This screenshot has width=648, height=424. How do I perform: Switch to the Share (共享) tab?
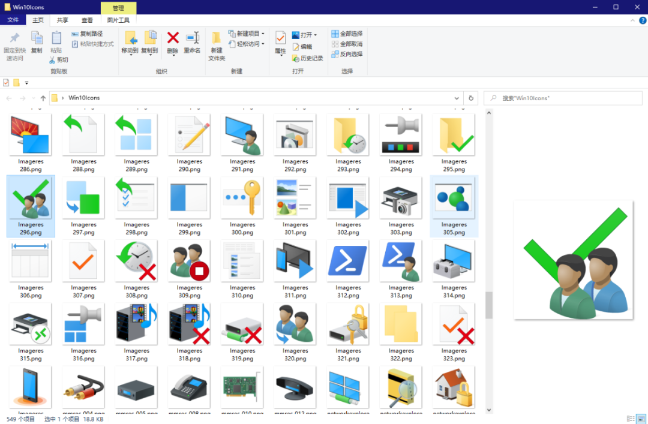(x=62, y=20)
